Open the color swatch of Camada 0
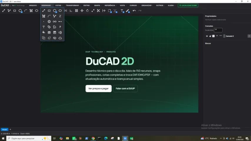 (x=213, y=36)
